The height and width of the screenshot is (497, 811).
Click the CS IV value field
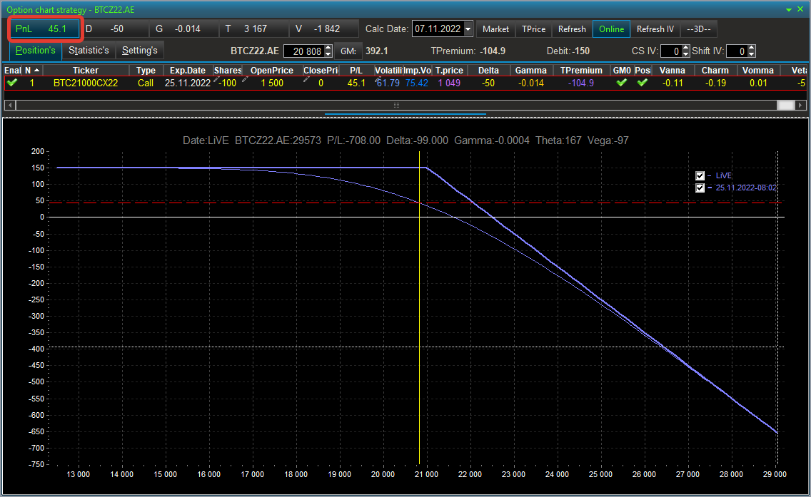tap(670, 51)
